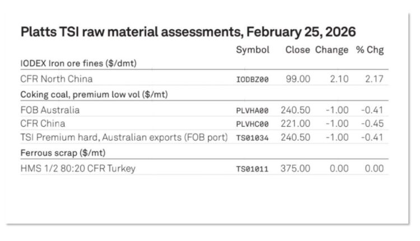Click the PLVHA00 symbol code
The width and height of the screenshot is (420, 241).
pyautogui.click(x=253, y=110)
